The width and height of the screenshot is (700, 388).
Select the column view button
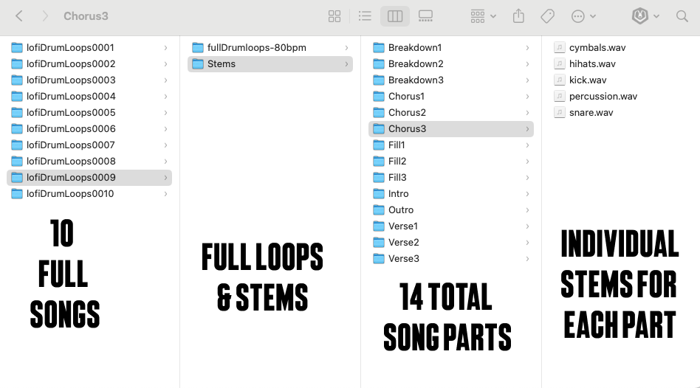[x=395, y=16]
